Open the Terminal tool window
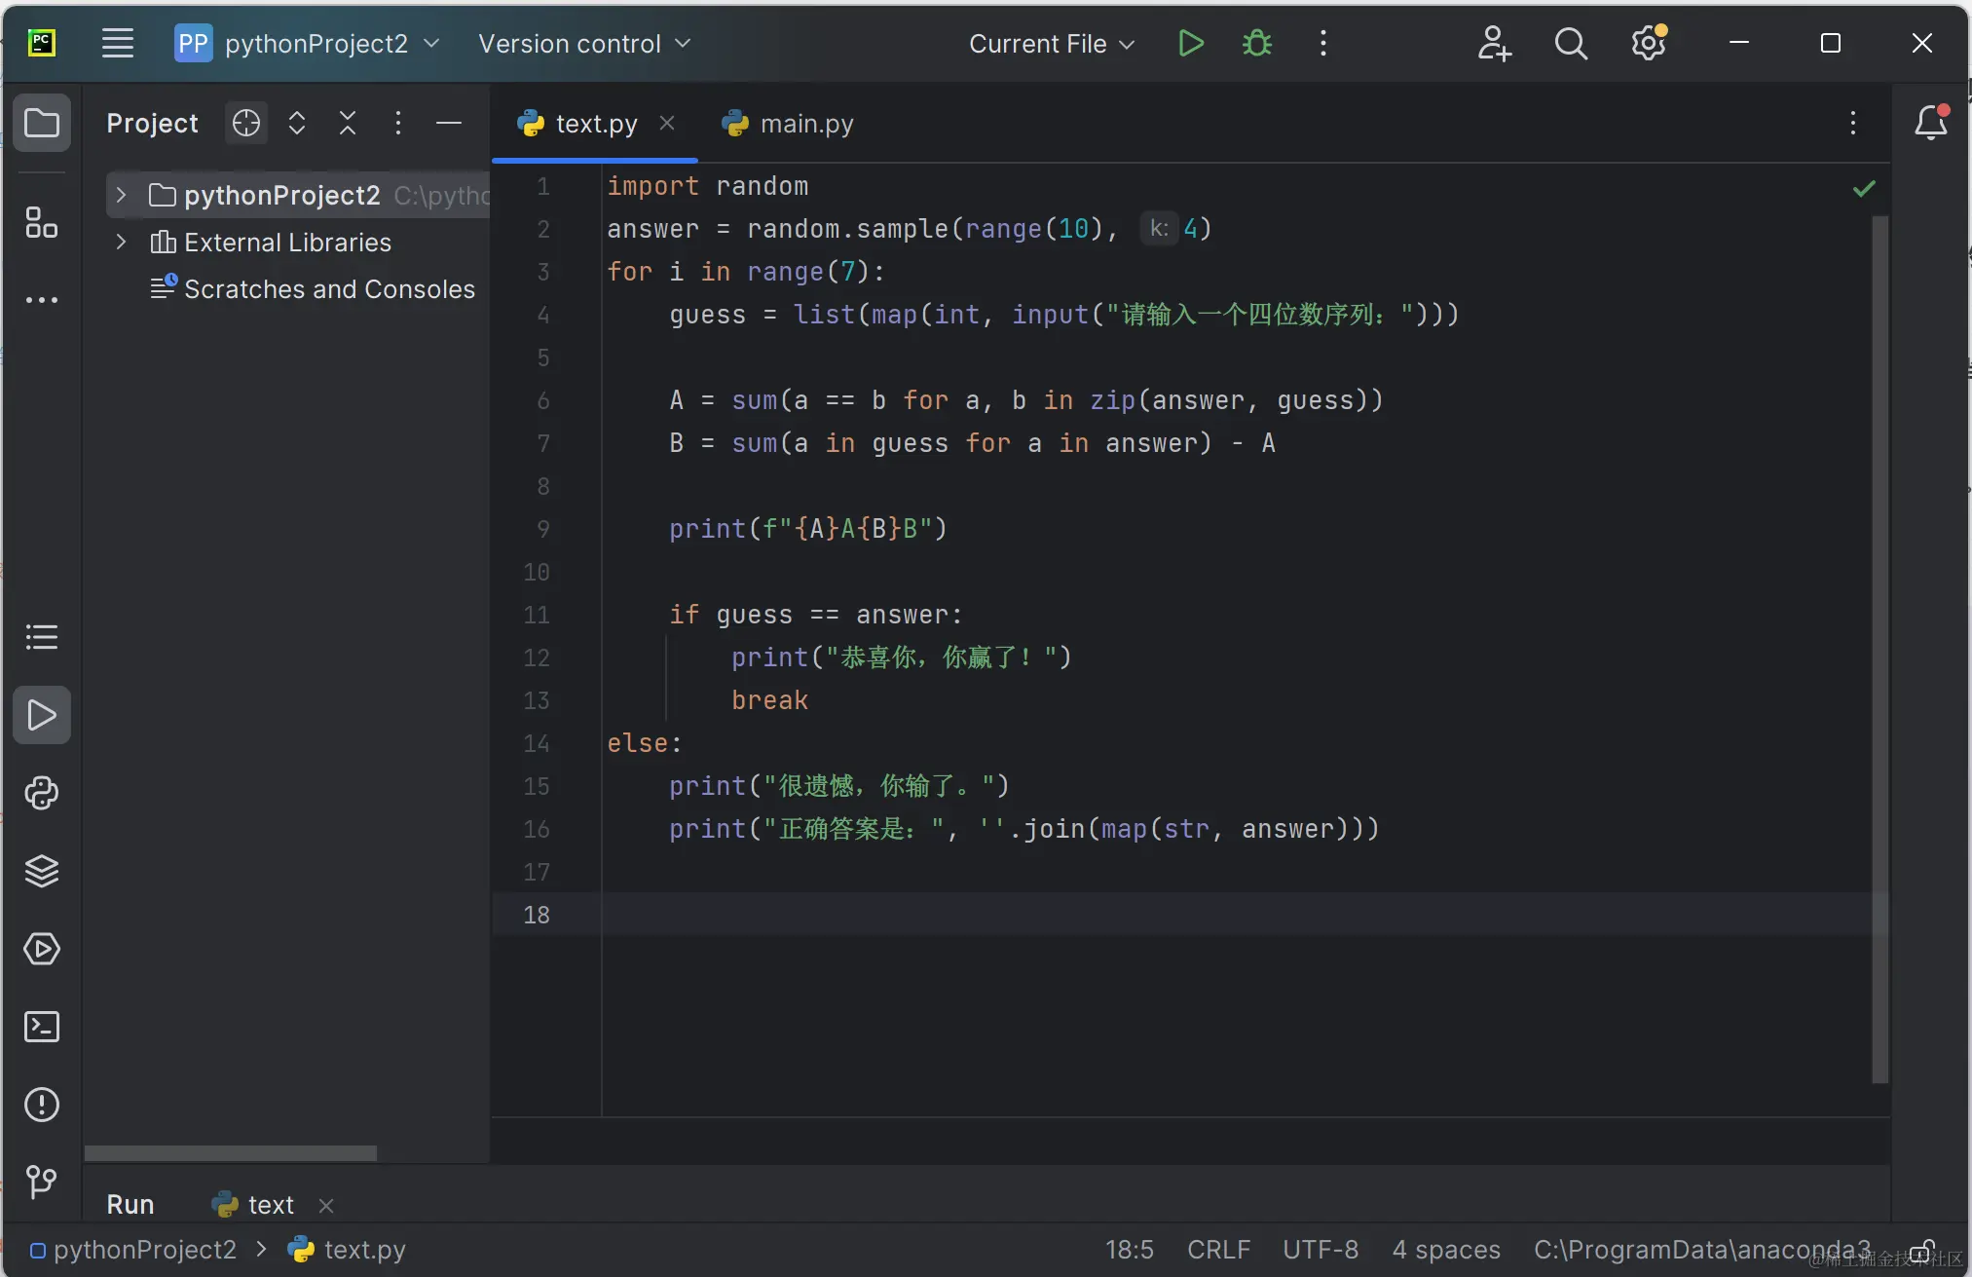1972x1277 pixels. 42,1027
